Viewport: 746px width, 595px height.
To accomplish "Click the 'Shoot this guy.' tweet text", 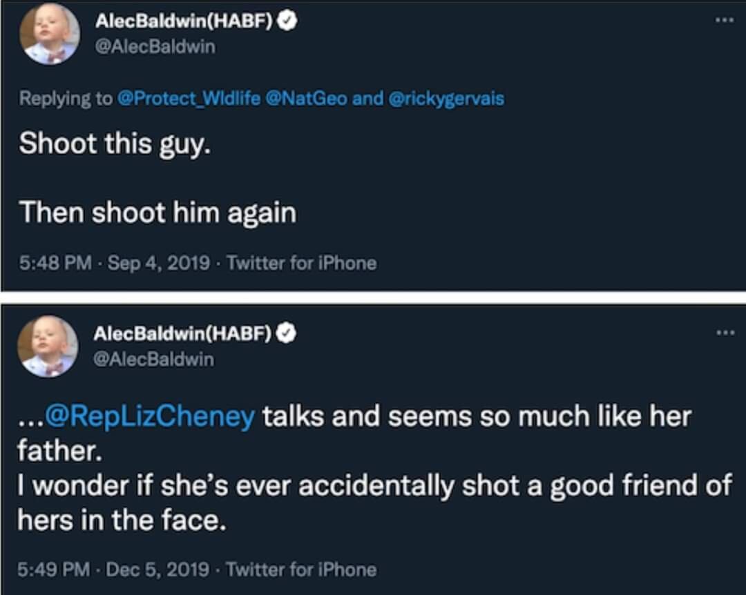I will [114, 144].
